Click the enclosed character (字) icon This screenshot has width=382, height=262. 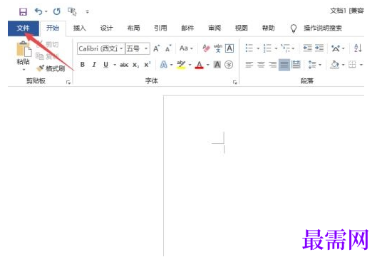click(229, 65)
